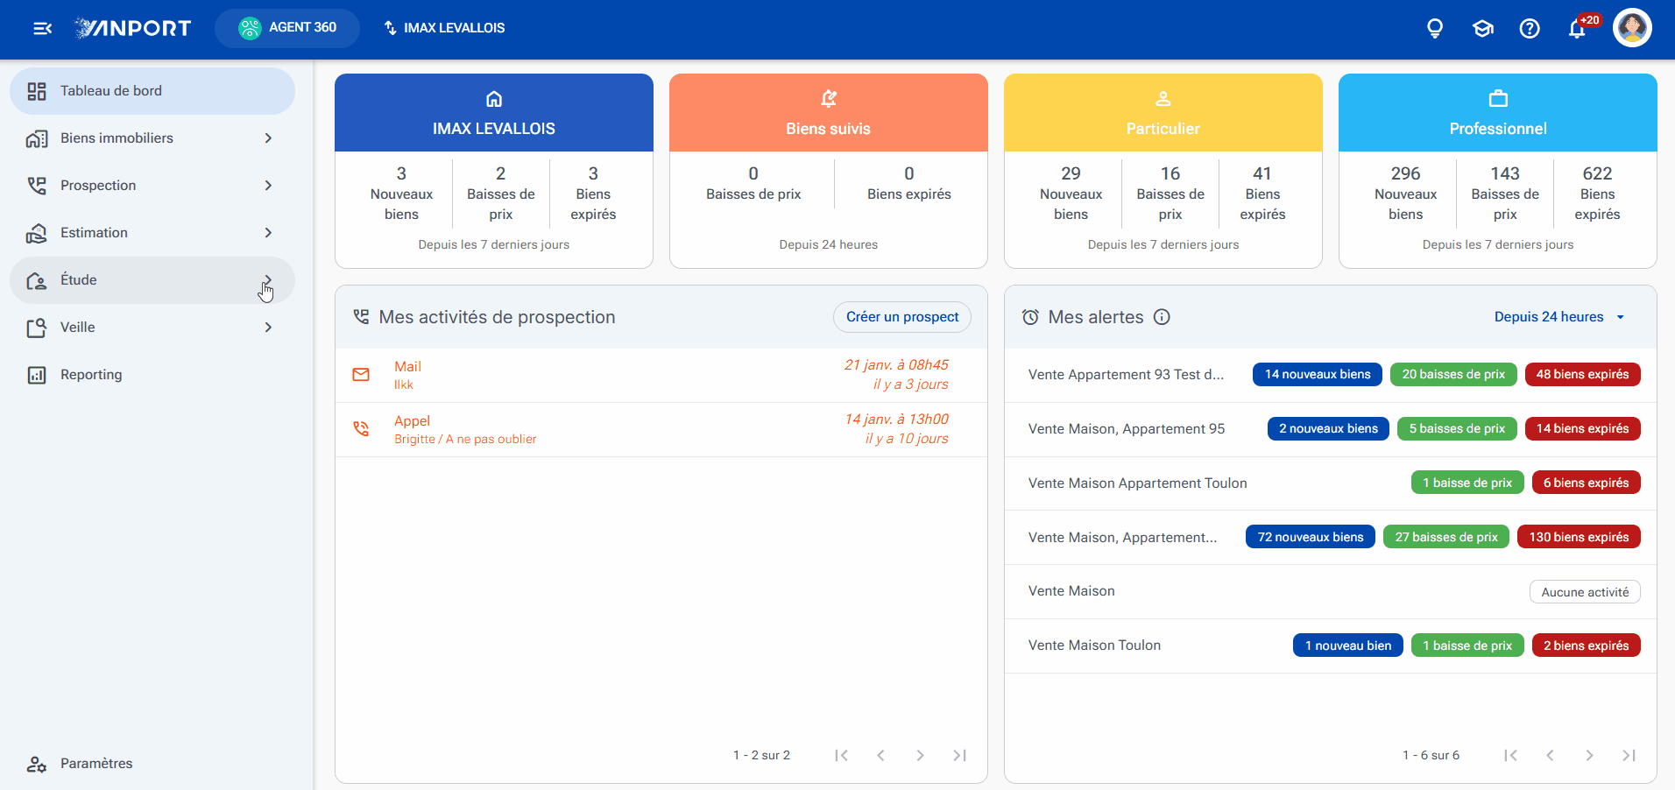Open notifications bell with +20 badge
1675x790 pixels.
[x=1578, y=29]
